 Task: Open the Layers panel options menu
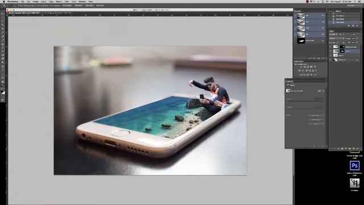point(361,31)
